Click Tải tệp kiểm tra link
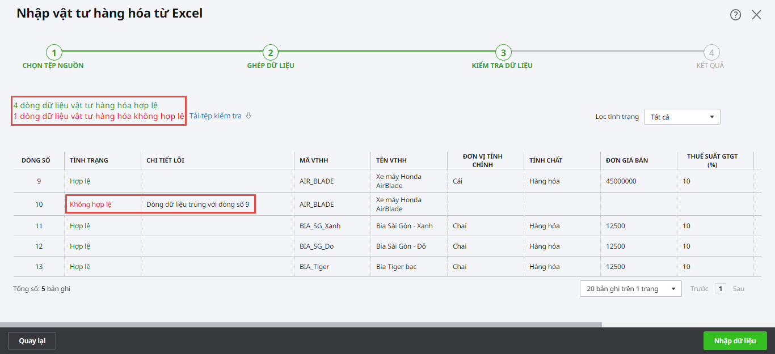 [216, 116]
